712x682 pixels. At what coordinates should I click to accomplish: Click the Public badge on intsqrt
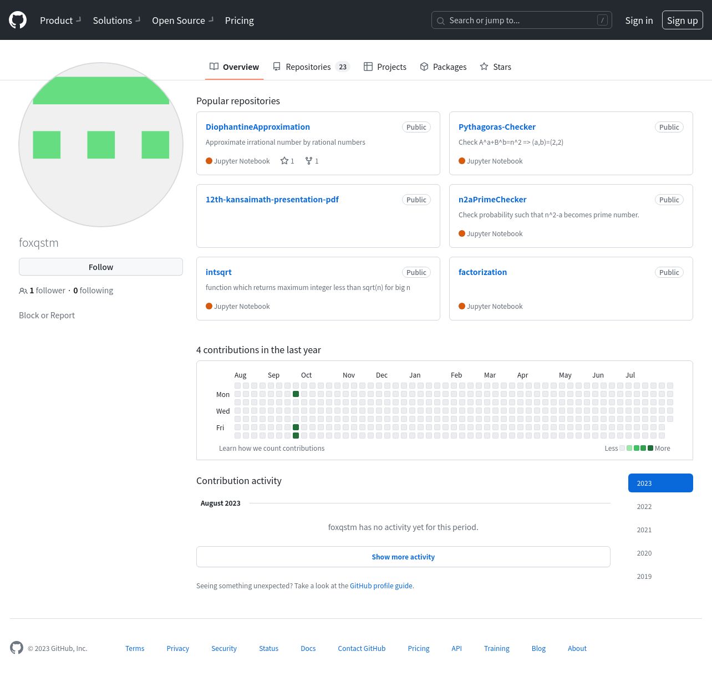[x=416, y=272]
